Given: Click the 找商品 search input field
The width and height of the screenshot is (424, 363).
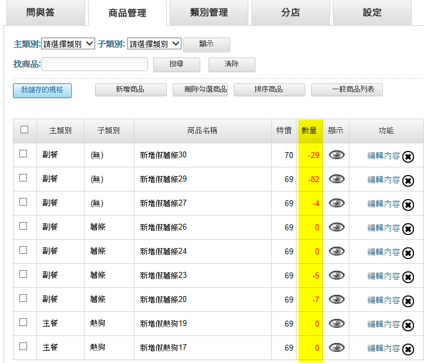Looking at the screenshot, I should coord(95,64).
